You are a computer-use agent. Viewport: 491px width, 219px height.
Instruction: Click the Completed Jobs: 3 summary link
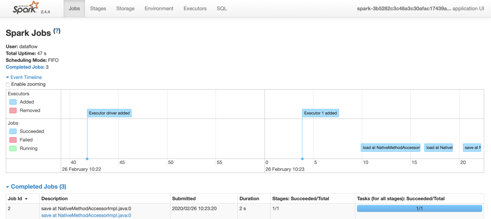pyautogui.click(x=25, y=67)
